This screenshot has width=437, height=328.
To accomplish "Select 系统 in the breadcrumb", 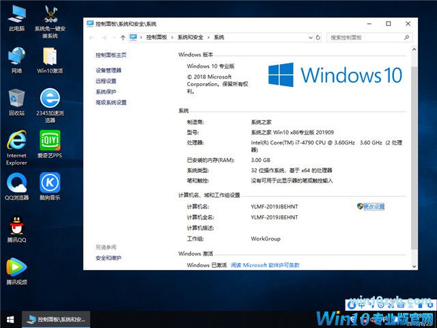I will [x=218, y=38].
